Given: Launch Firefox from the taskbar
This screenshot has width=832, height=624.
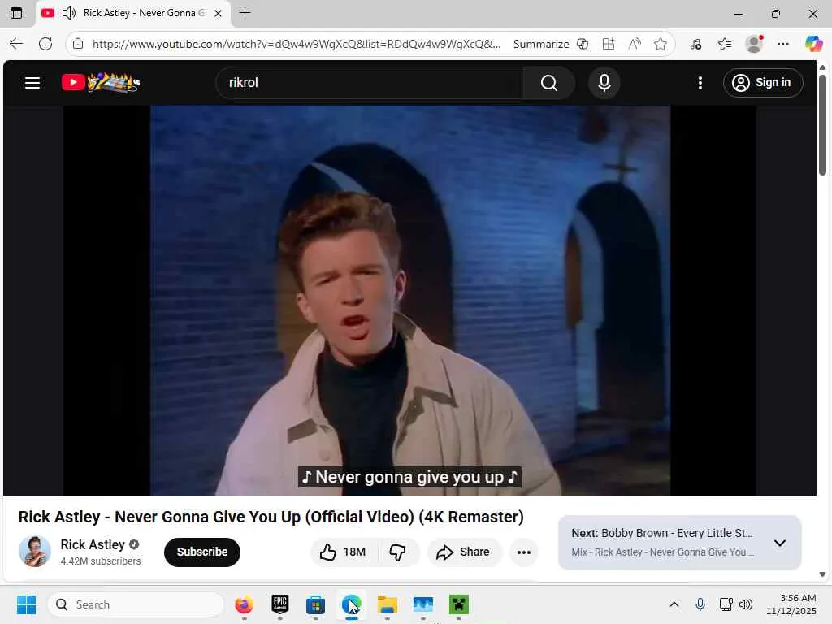Looking at the screenshot, I should tap(244, 604).
